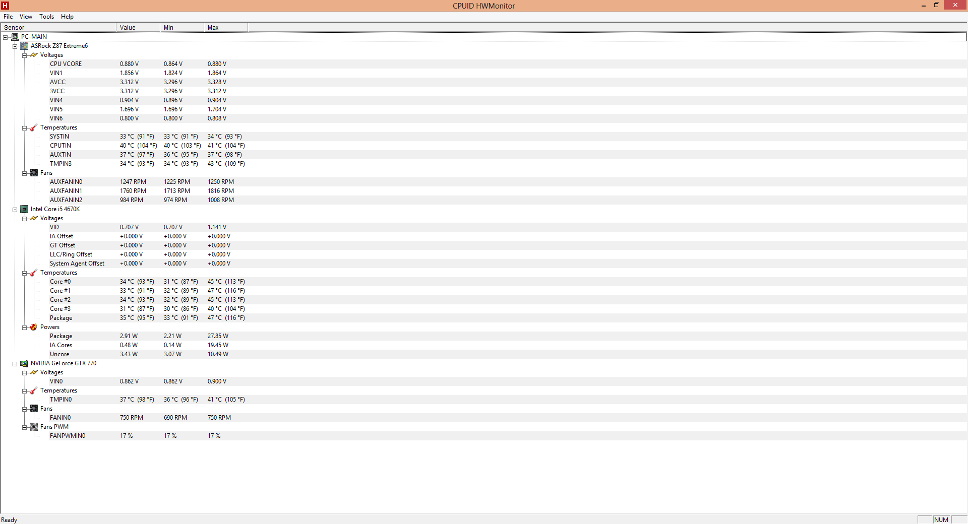This screenshot has width=968, height=524.
Task: Click the motherboard Temperatures thermometer icon
Action: pos(34,127)
